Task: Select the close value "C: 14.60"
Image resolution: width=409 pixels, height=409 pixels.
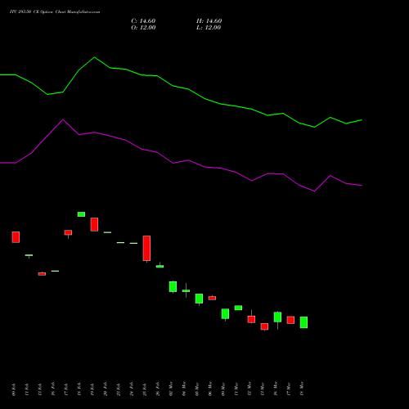Action: (143, 21)
